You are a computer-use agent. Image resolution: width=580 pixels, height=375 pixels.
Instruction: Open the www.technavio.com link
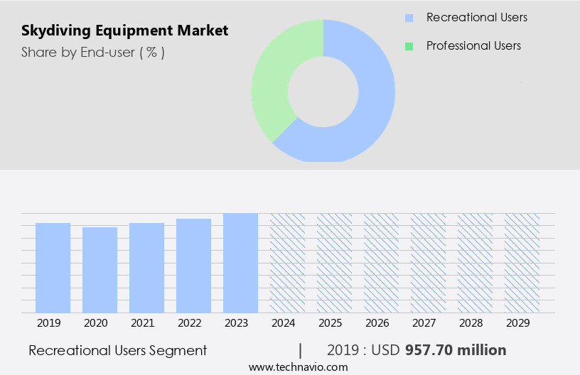(299, 367)
